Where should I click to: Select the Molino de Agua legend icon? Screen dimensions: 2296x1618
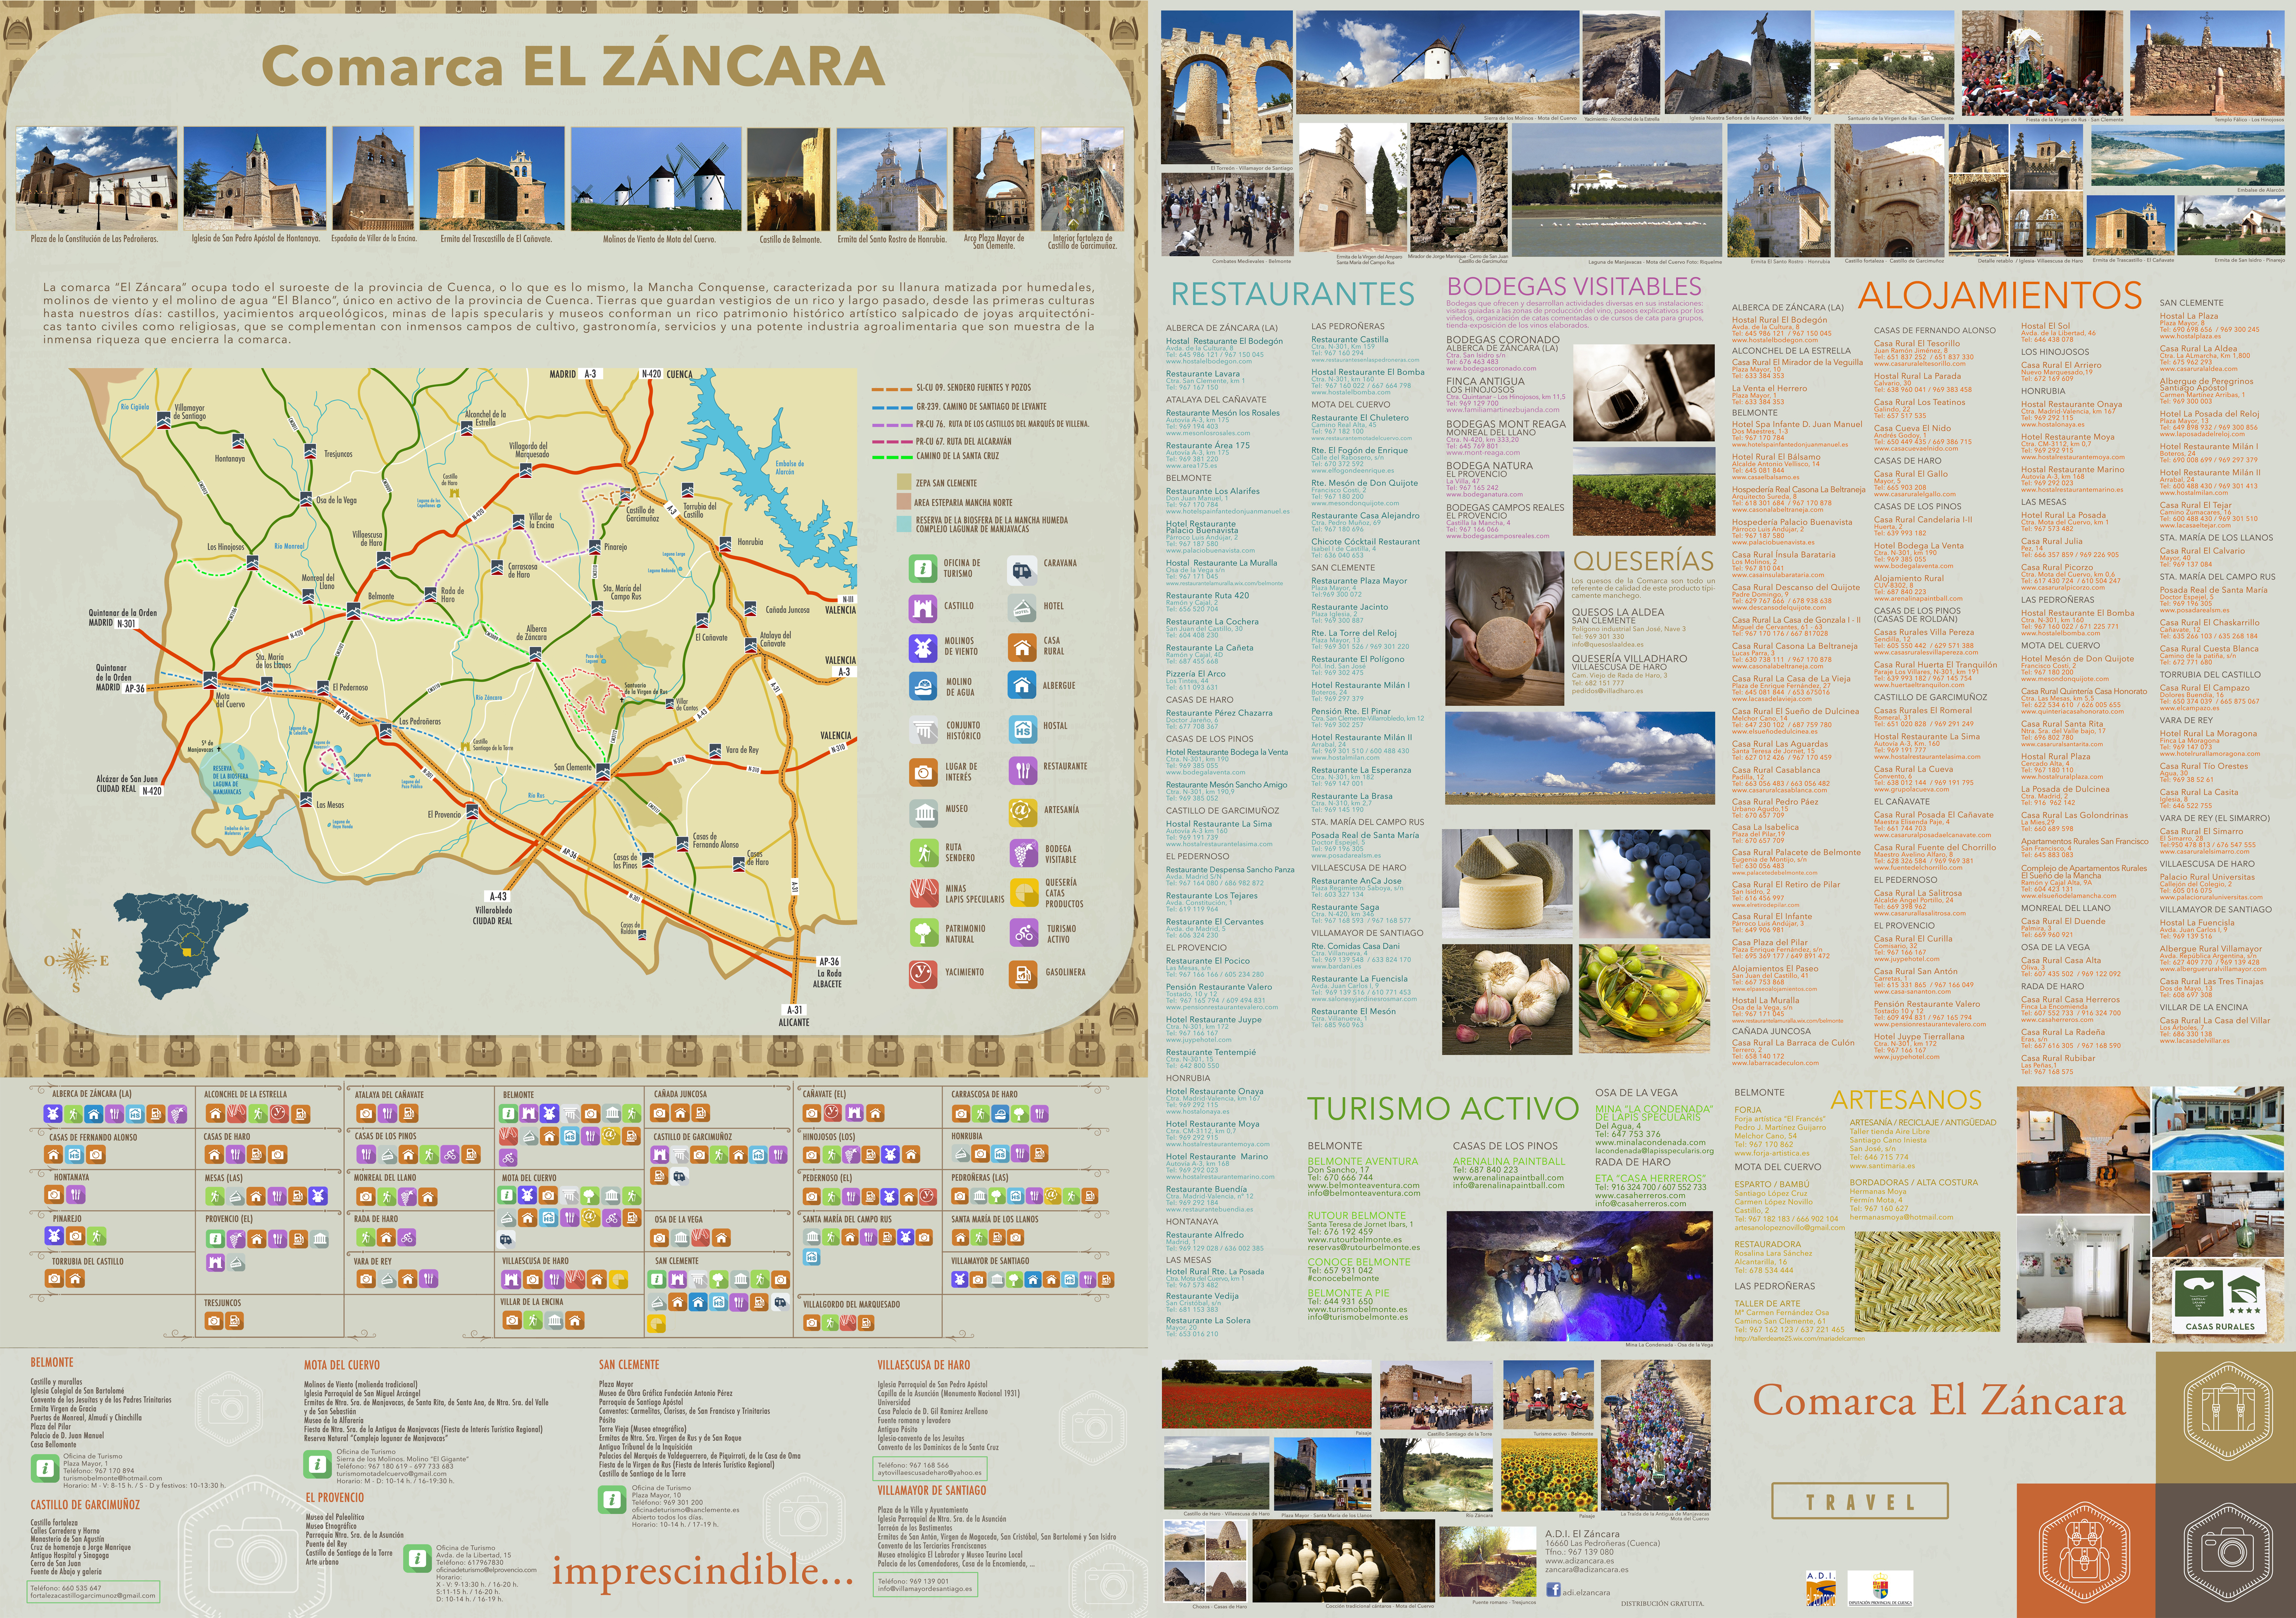coord(923,686)
